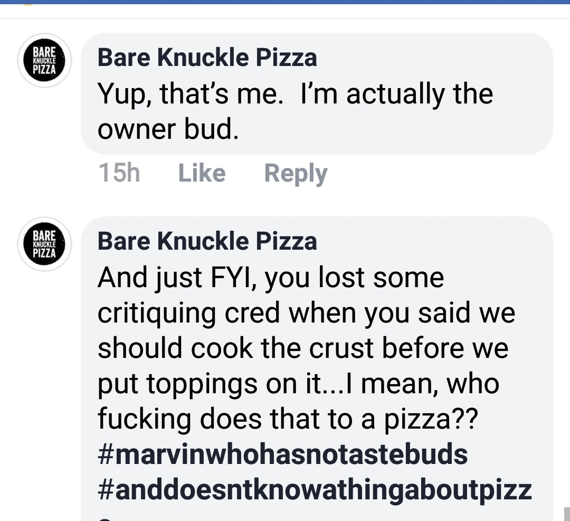Screen dimensions: 570x521
Task: Click the 'critiquing cred when you said' line
Action: point(306,313)
